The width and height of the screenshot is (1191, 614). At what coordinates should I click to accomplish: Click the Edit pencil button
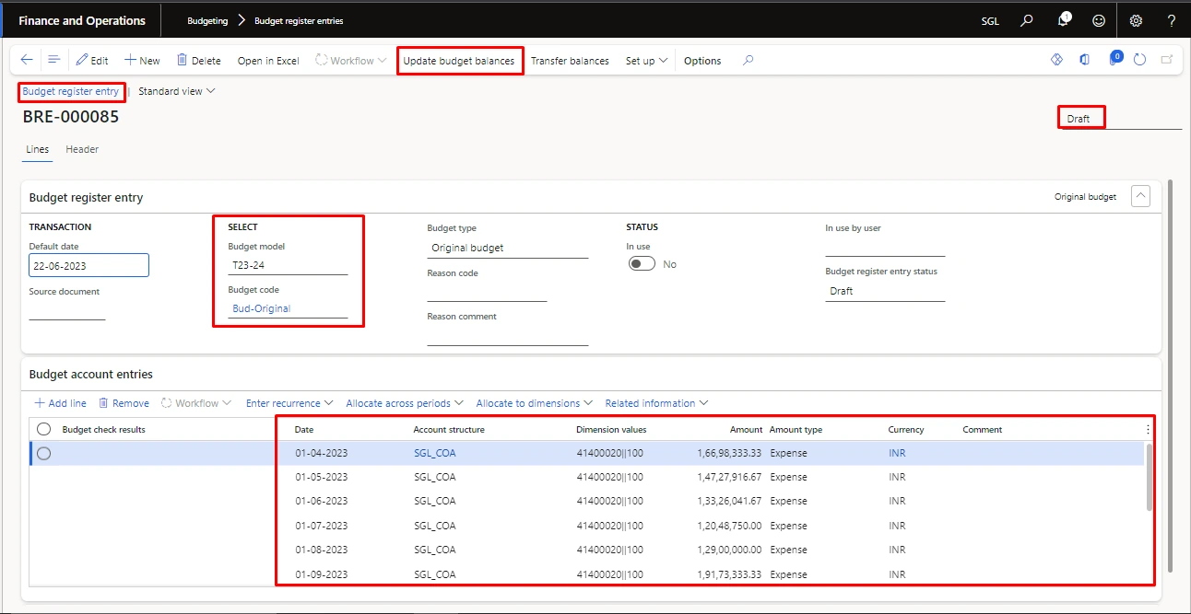click(92, 61)
